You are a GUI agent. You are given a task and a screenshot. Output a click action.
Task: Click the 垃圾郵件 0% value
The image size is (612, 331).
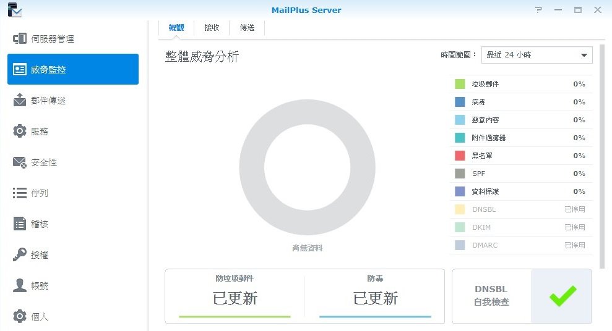coord(579,84)
